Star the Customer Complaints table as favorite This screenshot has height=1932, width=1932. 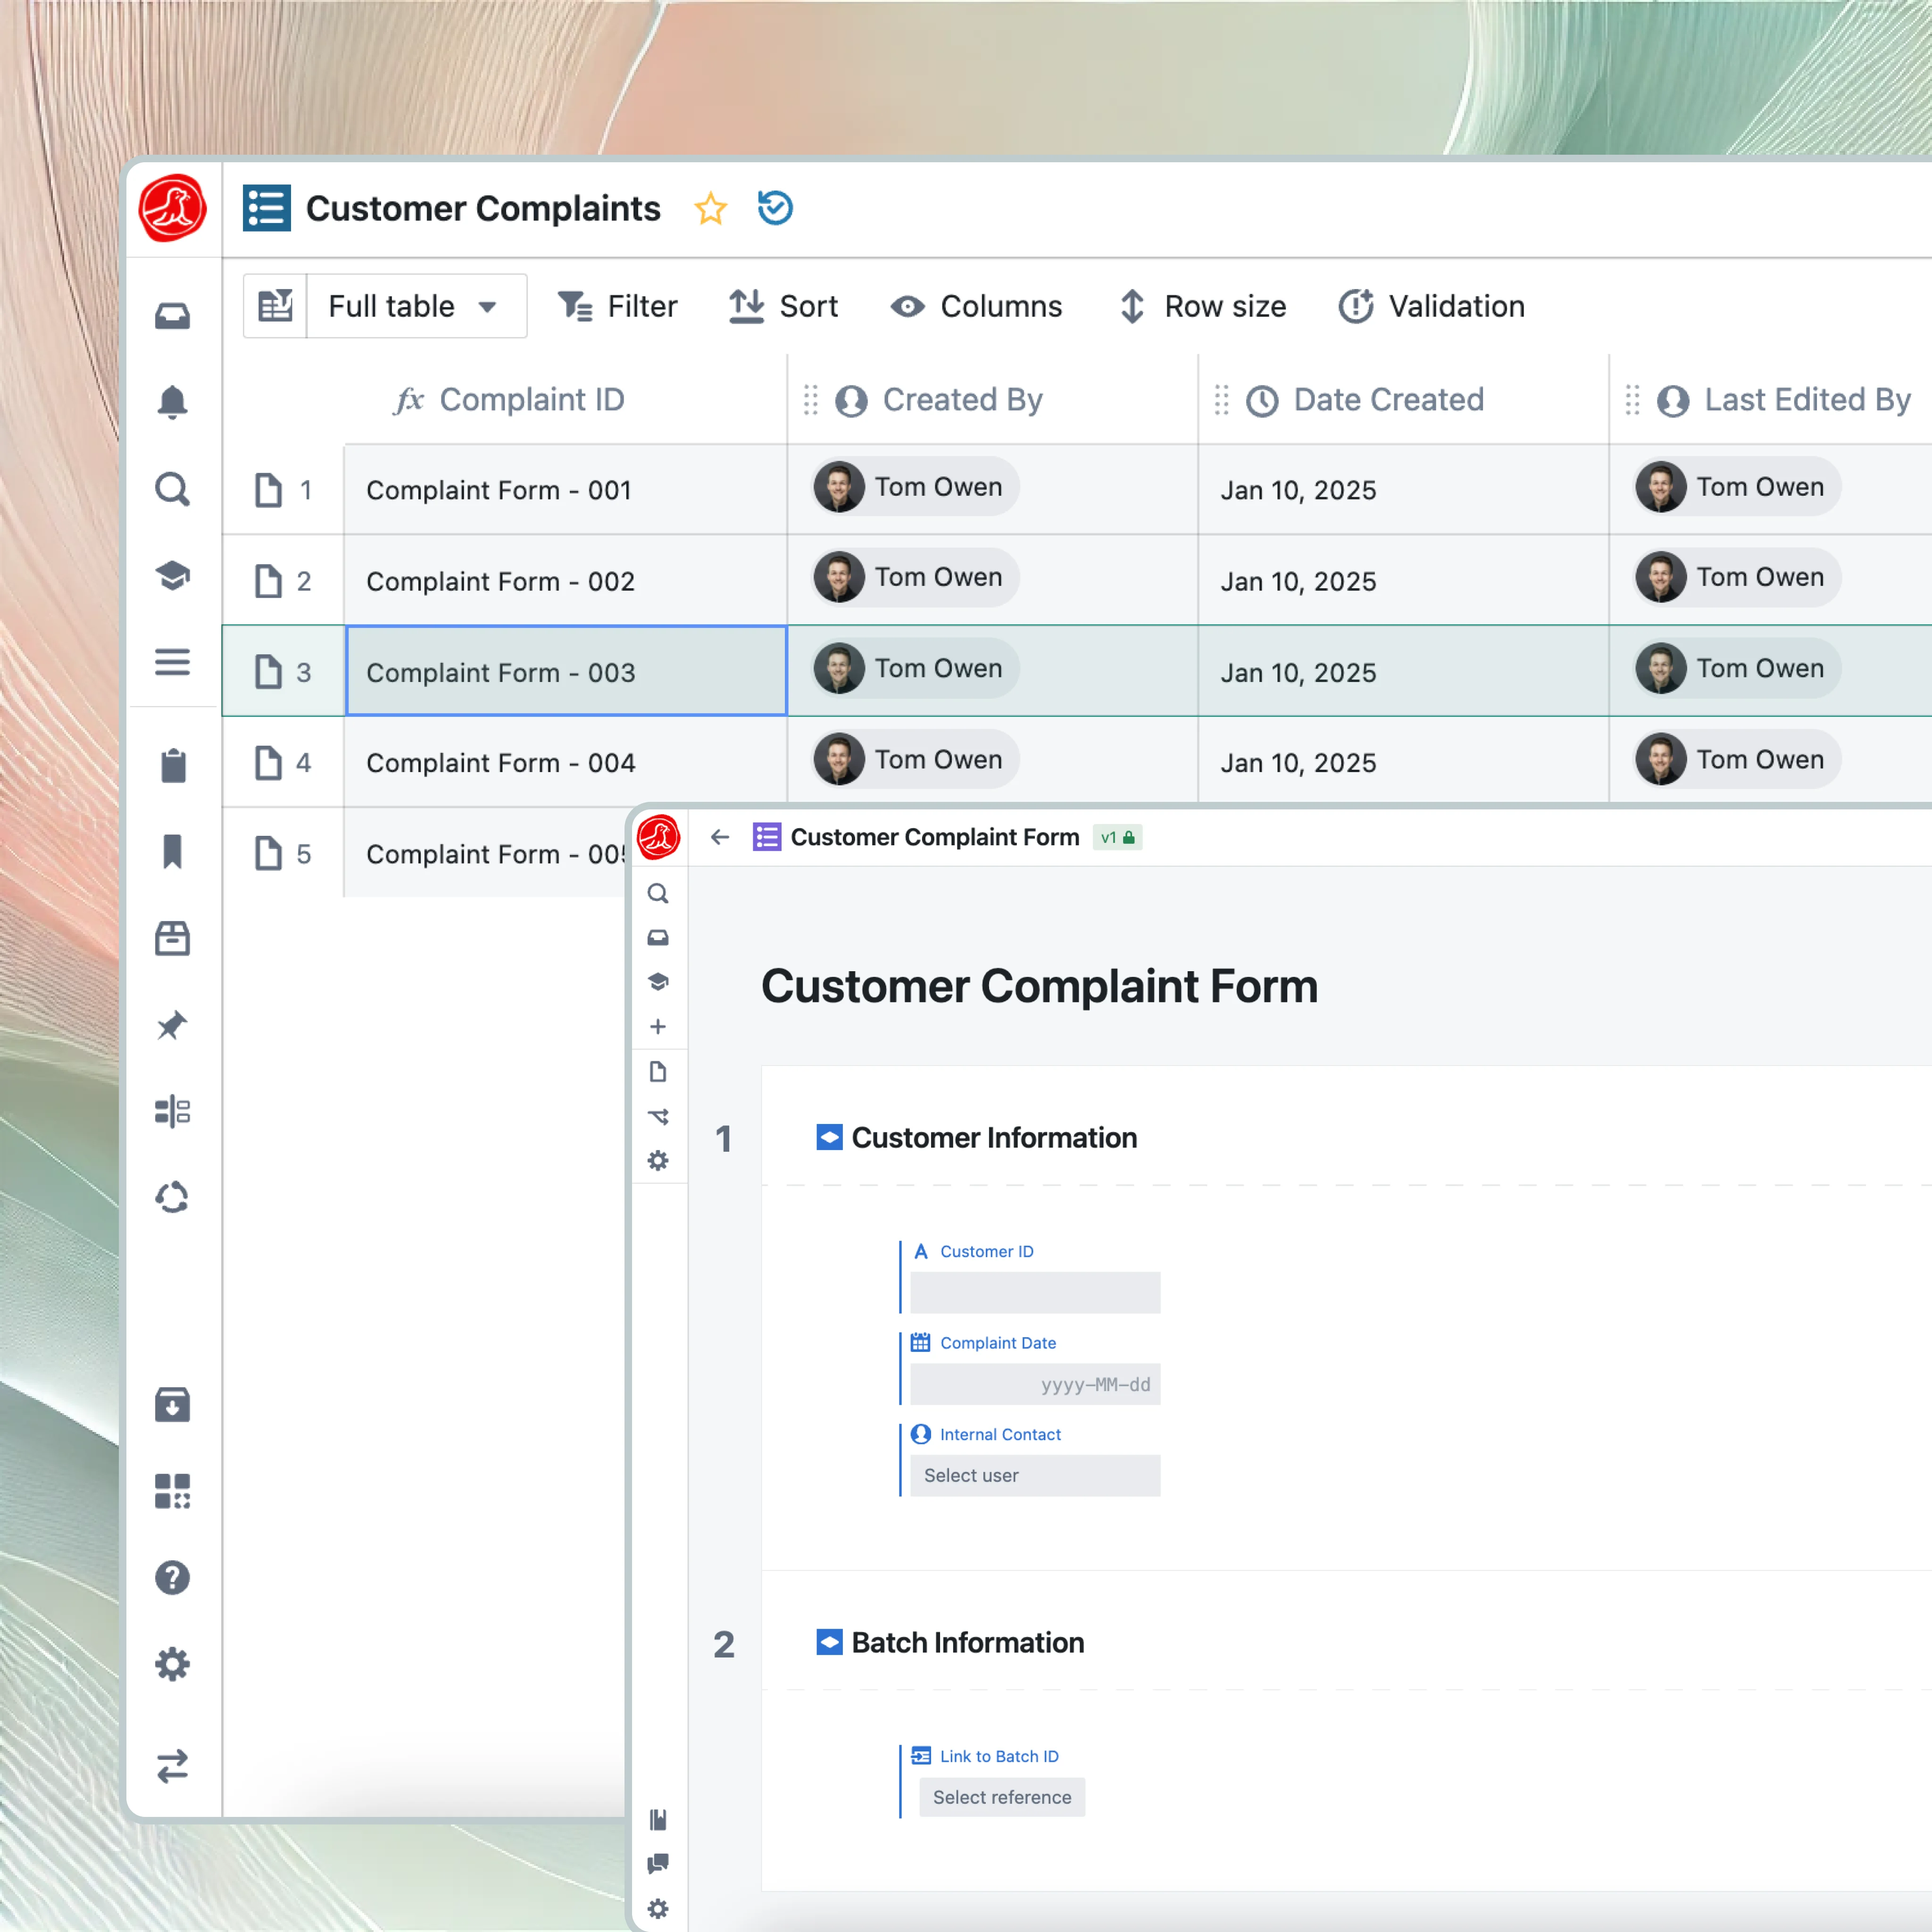pyautogui.click(x=710, y=208)
